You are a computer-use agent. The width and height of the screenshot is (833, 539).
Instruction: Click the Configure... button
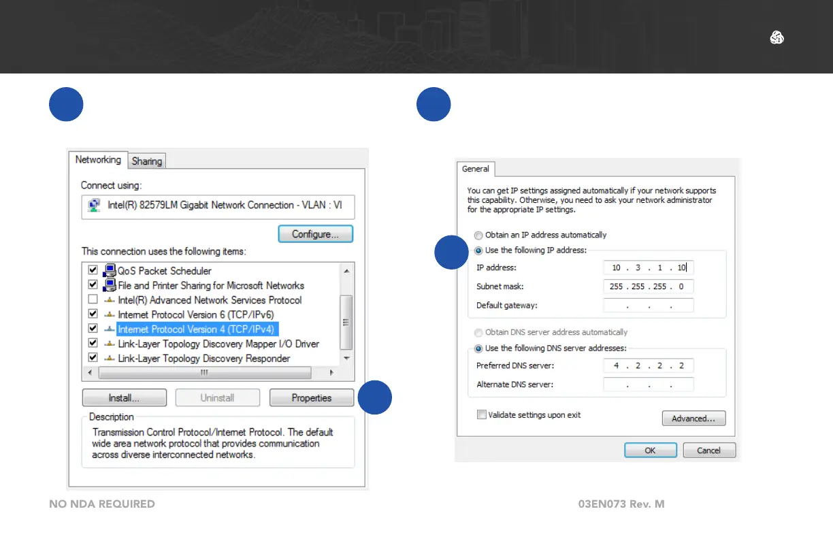[316, 234]
